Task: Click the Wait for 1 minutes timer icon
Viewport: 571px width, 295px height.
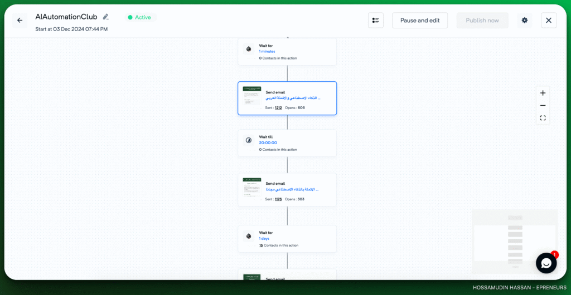Action: click(x=249, y=49)
